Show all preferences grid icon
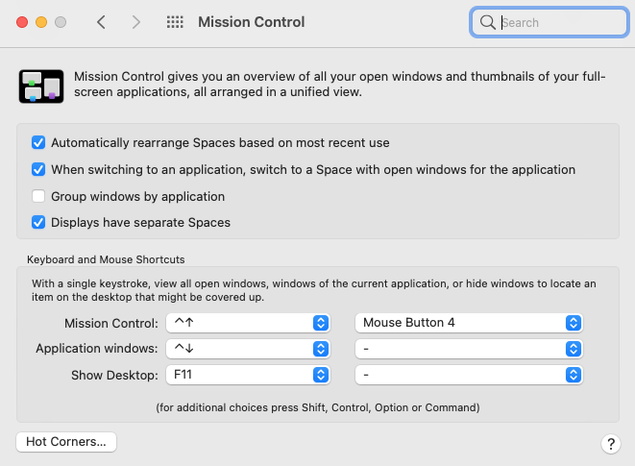The height and width of the screenshot is (466, 635). point(175,22)
